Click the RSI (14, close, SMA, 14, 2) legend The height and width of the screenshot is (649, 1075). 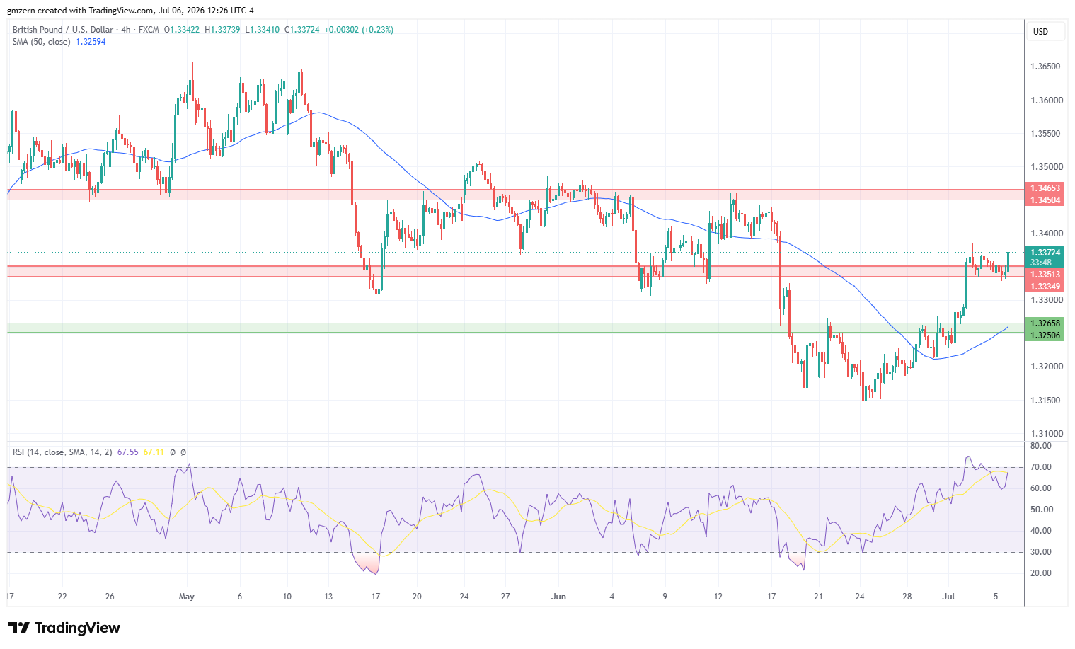pyautogui.click(x=62, y=452)
